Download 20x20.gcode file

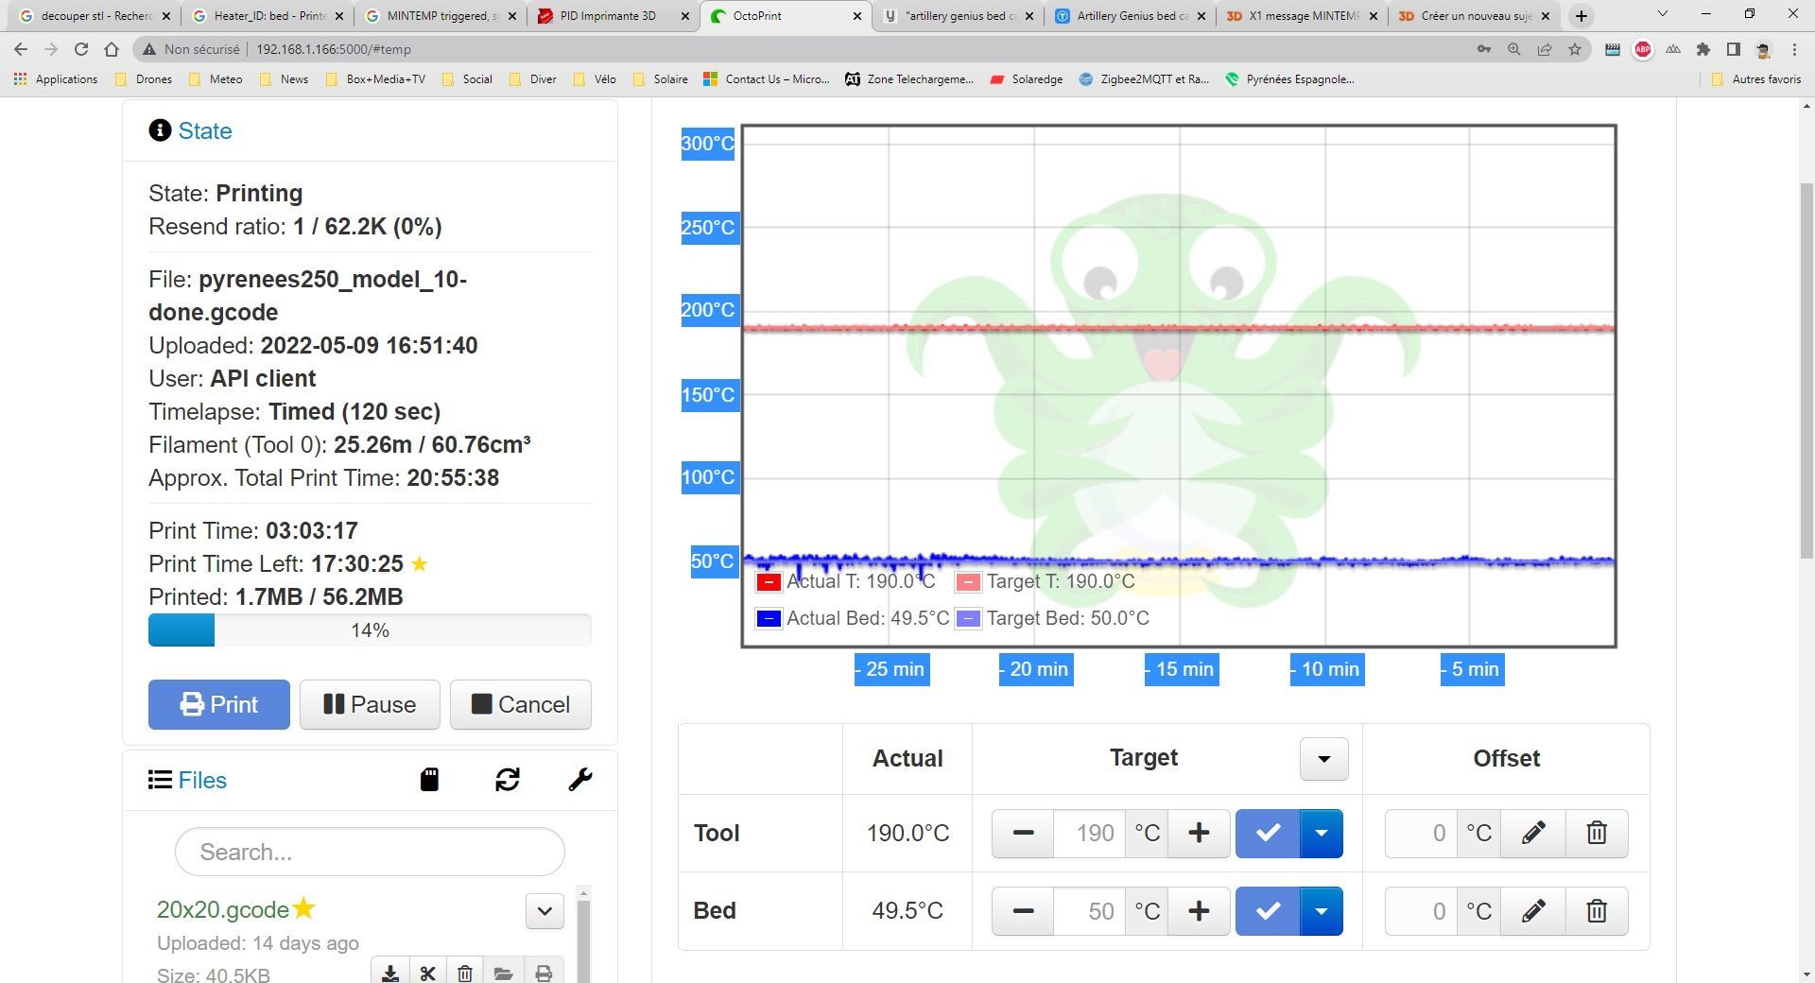tap(389, 973)
